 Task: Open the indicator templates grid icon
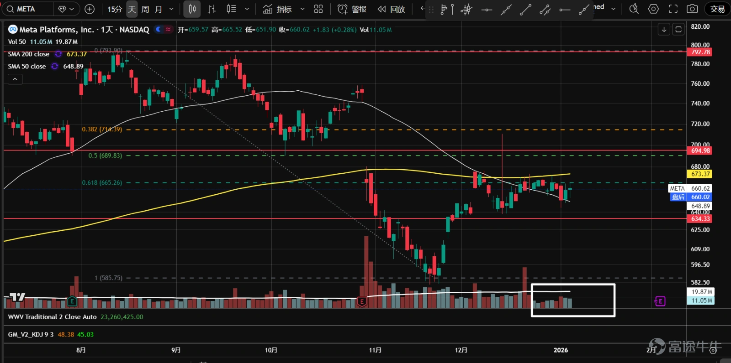318,9
